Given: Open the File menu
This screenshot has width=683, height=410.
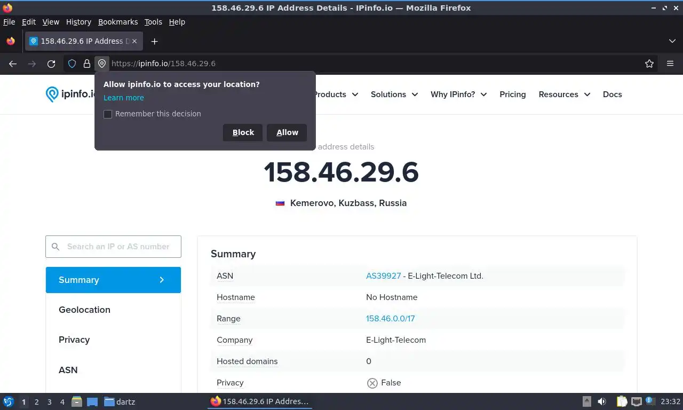Looking at the screenshot, I should (9, 22).
